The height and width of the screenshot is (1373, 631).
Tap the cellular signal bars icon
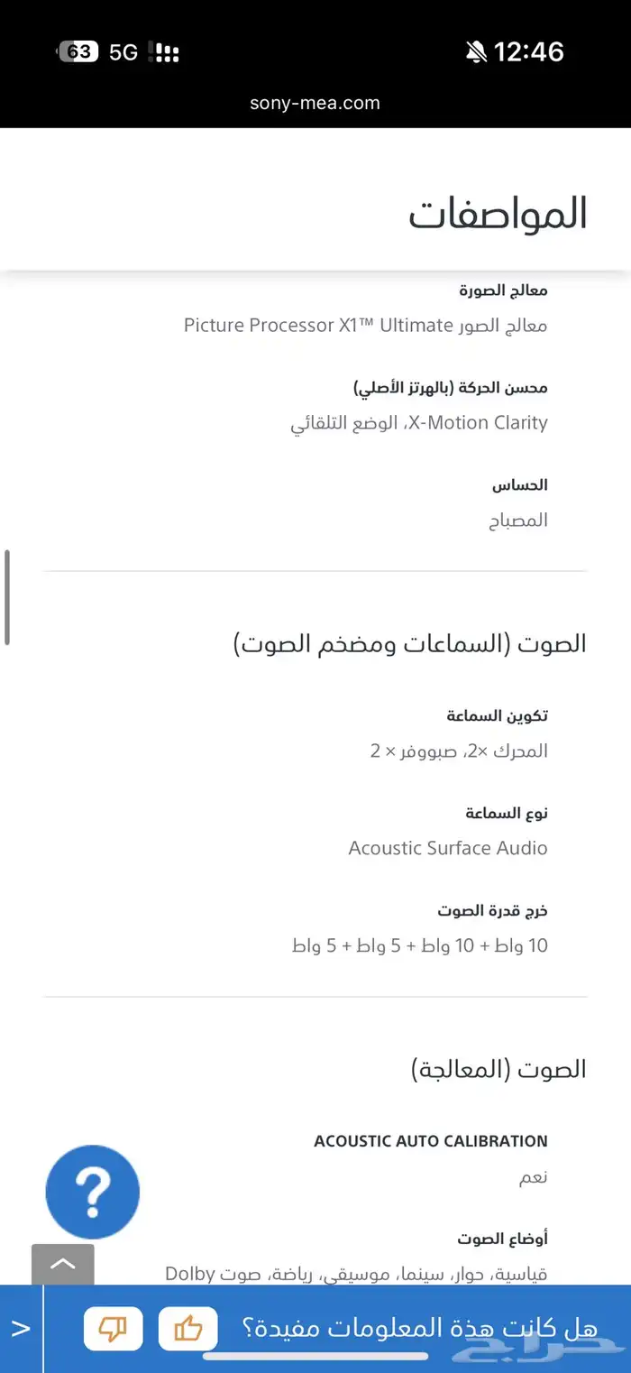click(163, 52)
